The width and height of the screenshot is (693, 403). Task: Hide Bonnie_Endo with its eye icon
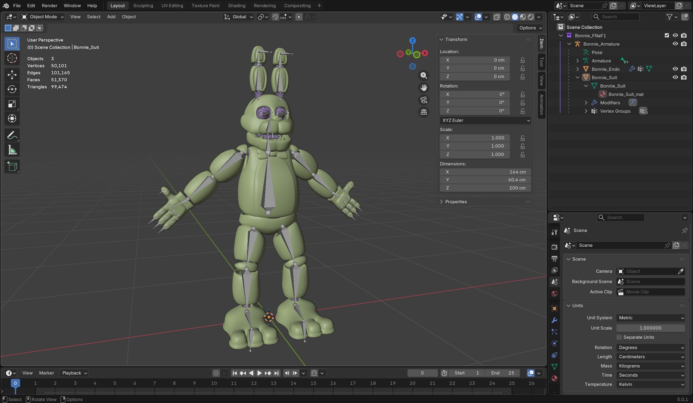tap(675, 69)
